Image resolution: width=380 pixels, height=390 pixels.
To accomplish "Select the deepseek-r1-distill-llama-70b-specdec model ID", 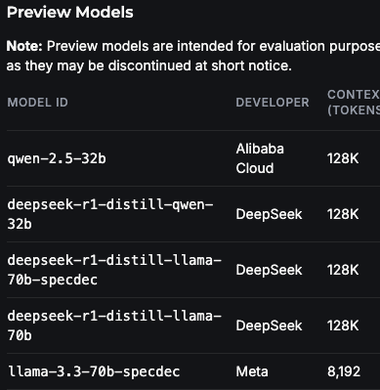I will (114, 270).
